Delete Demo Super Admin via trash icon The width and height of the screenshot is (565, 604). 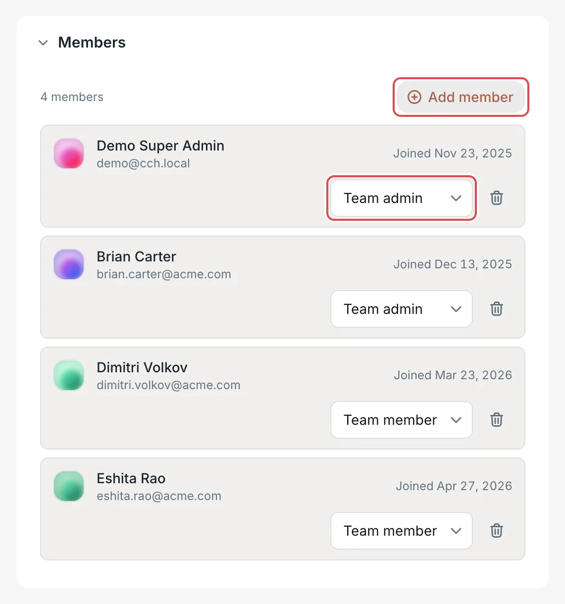(497, 198)
